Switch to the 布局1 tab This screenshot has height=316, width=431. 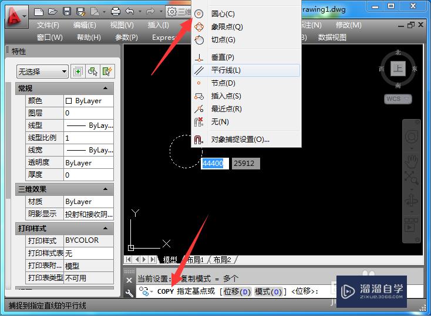point(195,260)
